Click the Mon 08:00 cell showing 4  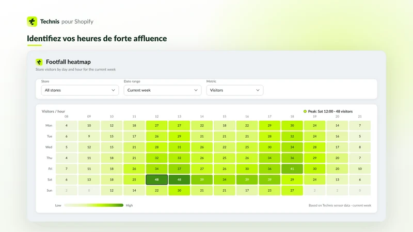point(67,125)
